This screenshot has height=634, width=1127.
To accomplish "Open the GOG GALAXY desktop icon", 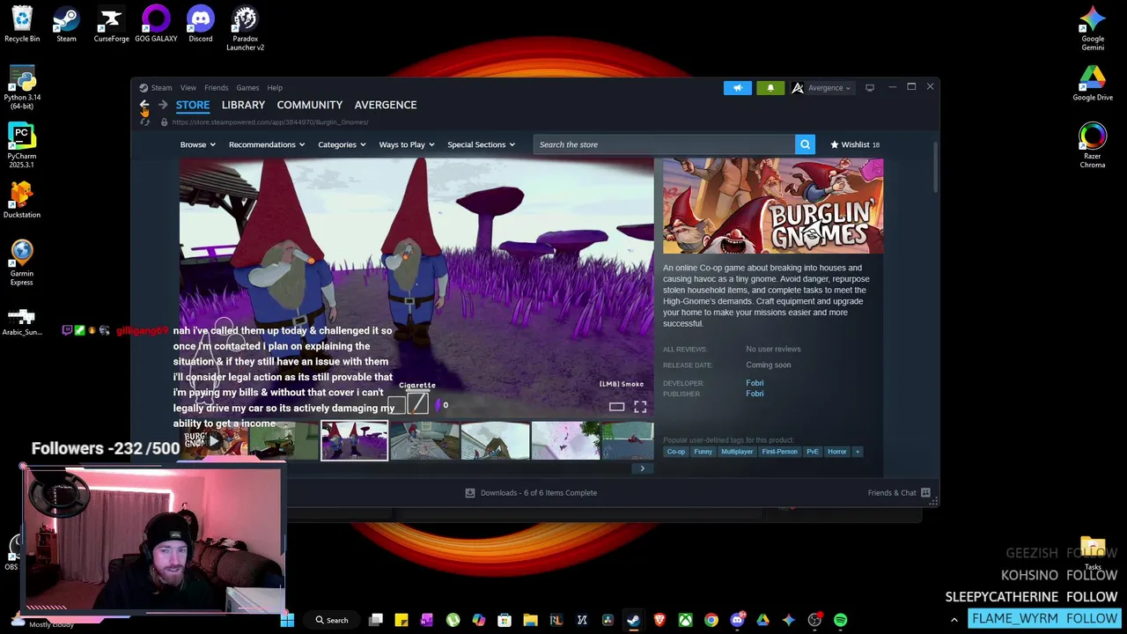I will tap(156, 25).
